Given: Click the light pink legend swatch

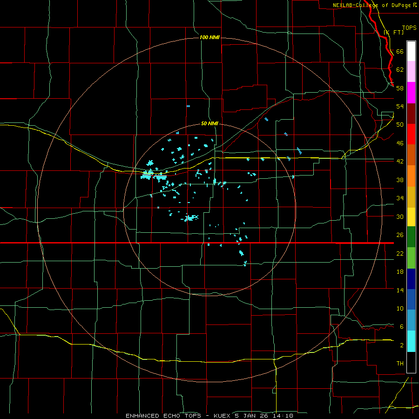Looking at the screenshot, I should click(x=411, y=72).
